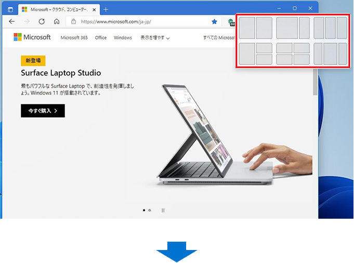
Task: Snap to last of three equal columns
Action: pos(342,28)
